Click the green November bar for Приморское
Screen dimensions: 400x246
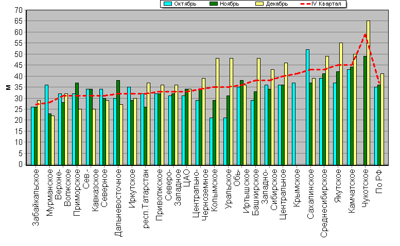[77, 124]
